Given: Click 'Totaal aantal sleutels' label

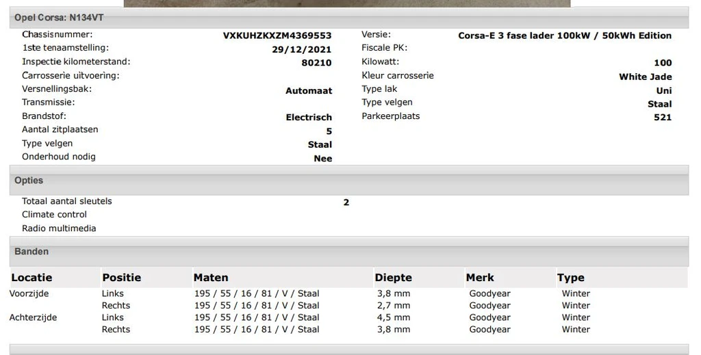Looking at the screenshot, I should pos(67,201).
